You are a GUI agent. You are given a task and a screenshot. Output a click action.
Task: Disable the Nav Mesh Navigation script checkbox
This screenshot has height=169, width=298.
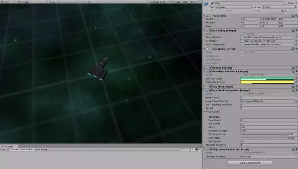pos(211,90)
